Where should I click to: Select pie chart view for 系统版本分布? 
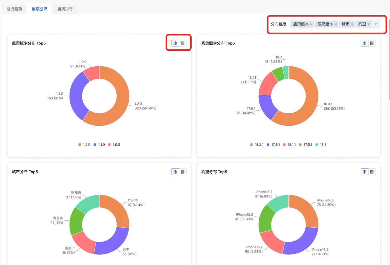point(364,43)
